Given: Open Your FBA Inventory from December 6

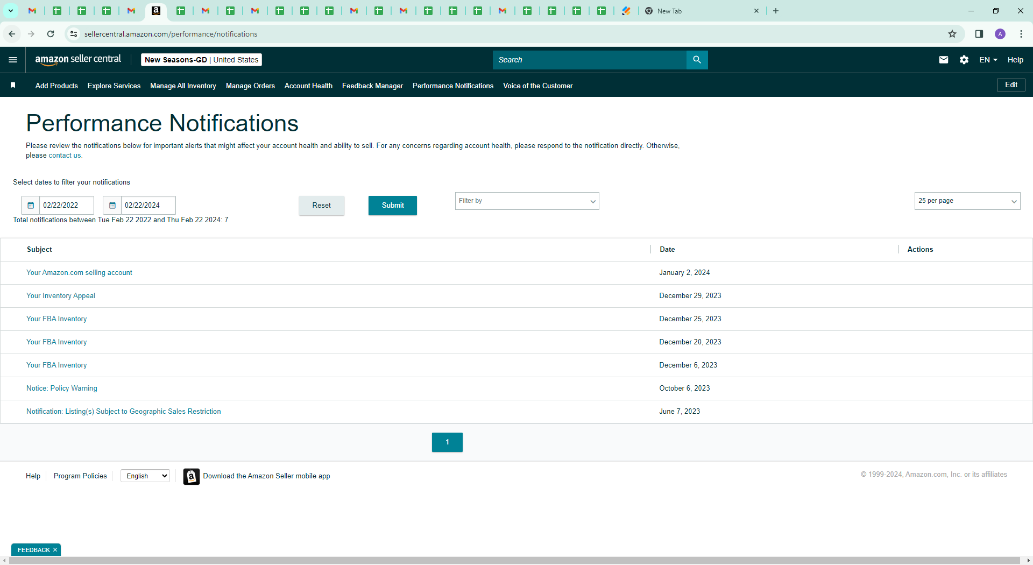Looking at the screenshot, I should point(56,365).
